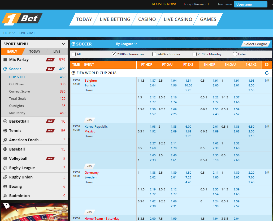
Task: Check the 24/06 - Sunday checkbox
Action: pos(154,54)
